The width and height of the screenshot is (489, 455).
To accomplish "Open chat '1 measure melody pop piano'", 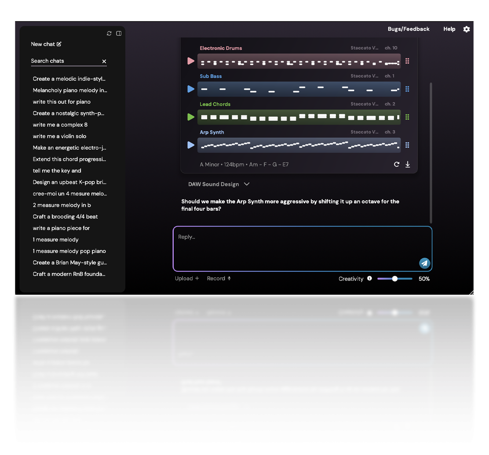I will coord(69,251).
